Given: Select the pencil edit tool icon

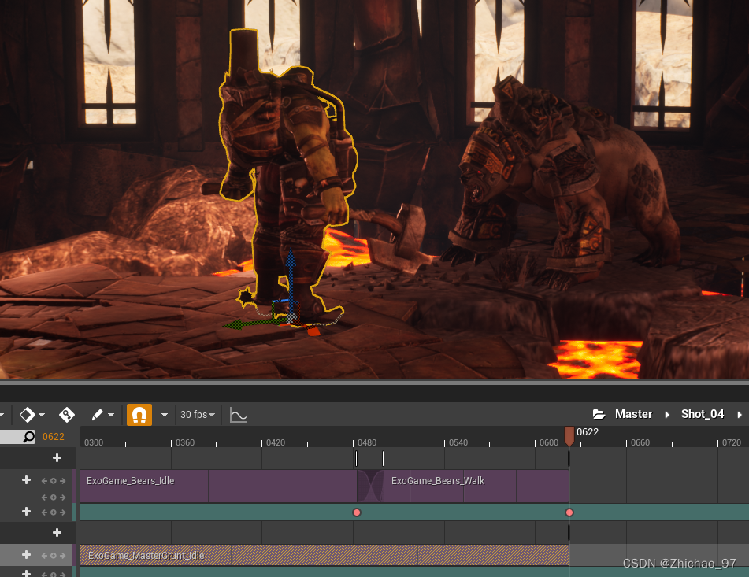Looking at the screenshot, I should coord(98,414).
